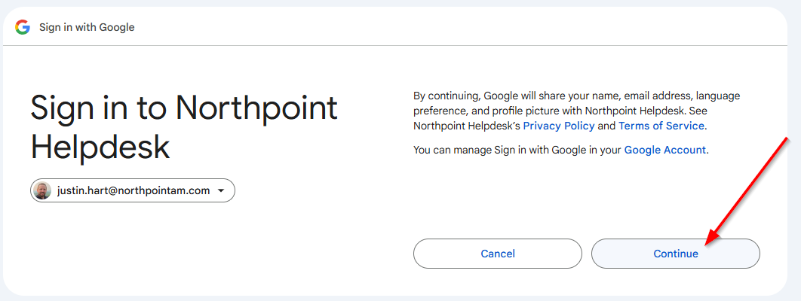The width and height of the screenshot is (801, 301).
Task: Click the "Sign in to Northpoint" heading line
Action: point(184,108)
